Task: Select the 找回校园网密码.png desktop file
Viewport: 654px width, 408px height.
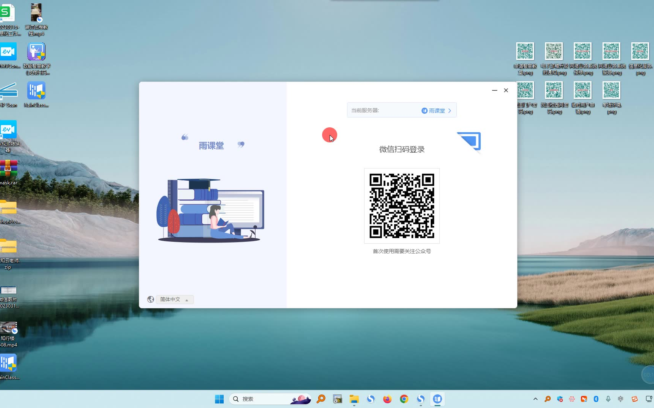Action: 554,98
